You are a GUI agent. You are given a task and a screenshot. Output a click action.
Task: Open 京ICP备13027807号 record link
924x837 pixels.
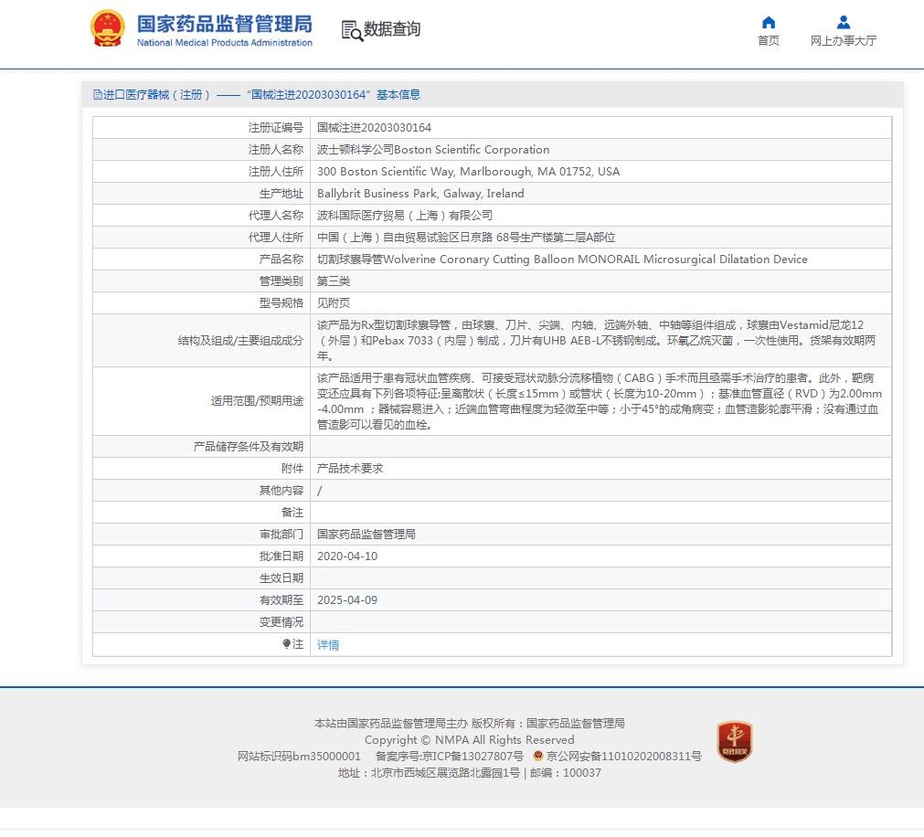pos(449,757)
